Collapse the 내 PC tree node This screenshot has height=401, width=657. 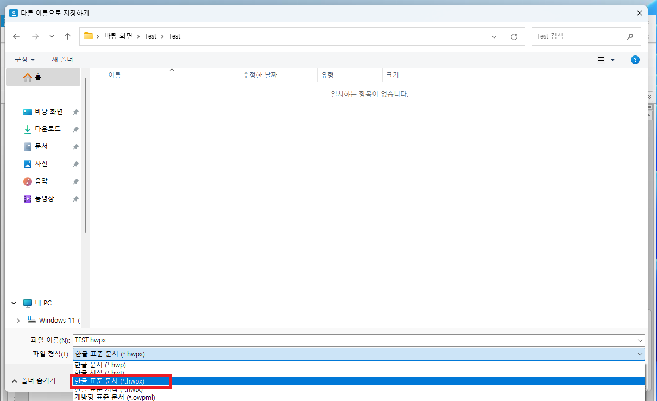14,303
